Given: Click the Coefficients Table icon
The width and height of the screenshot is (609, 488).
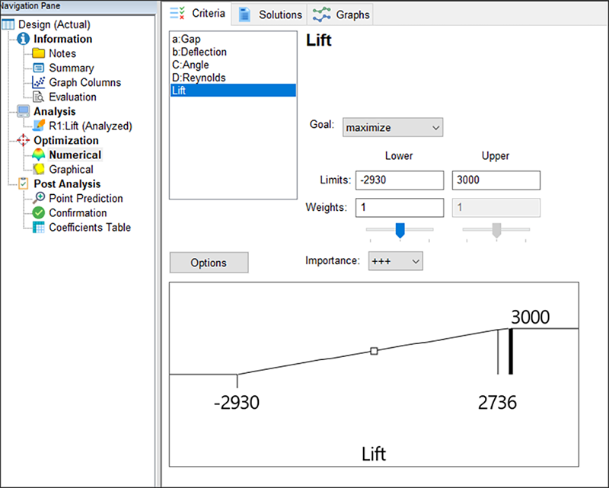Looking at the screenshot, I should 39,228.
